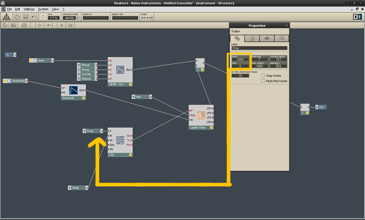Select the Res fader module
365x220 pixels.
coord(142,97)
